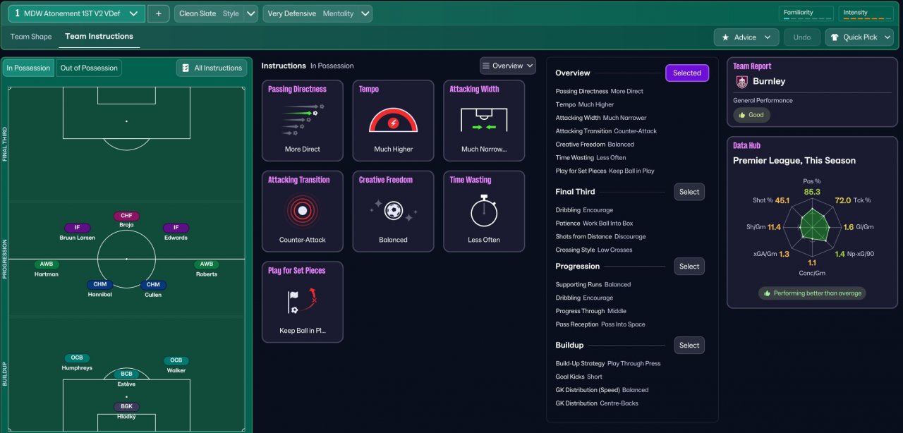Click the Shots from Distance Discourage row
The width and height of the screenshot is (903, 433).
point(601,237)
